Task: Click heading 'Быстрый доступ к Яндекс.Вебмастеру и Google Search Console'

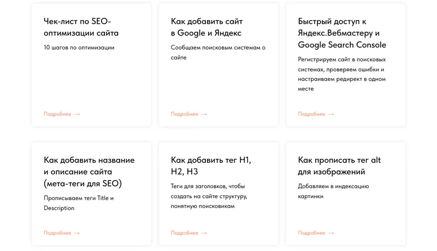Action: [x=342, y=33]
